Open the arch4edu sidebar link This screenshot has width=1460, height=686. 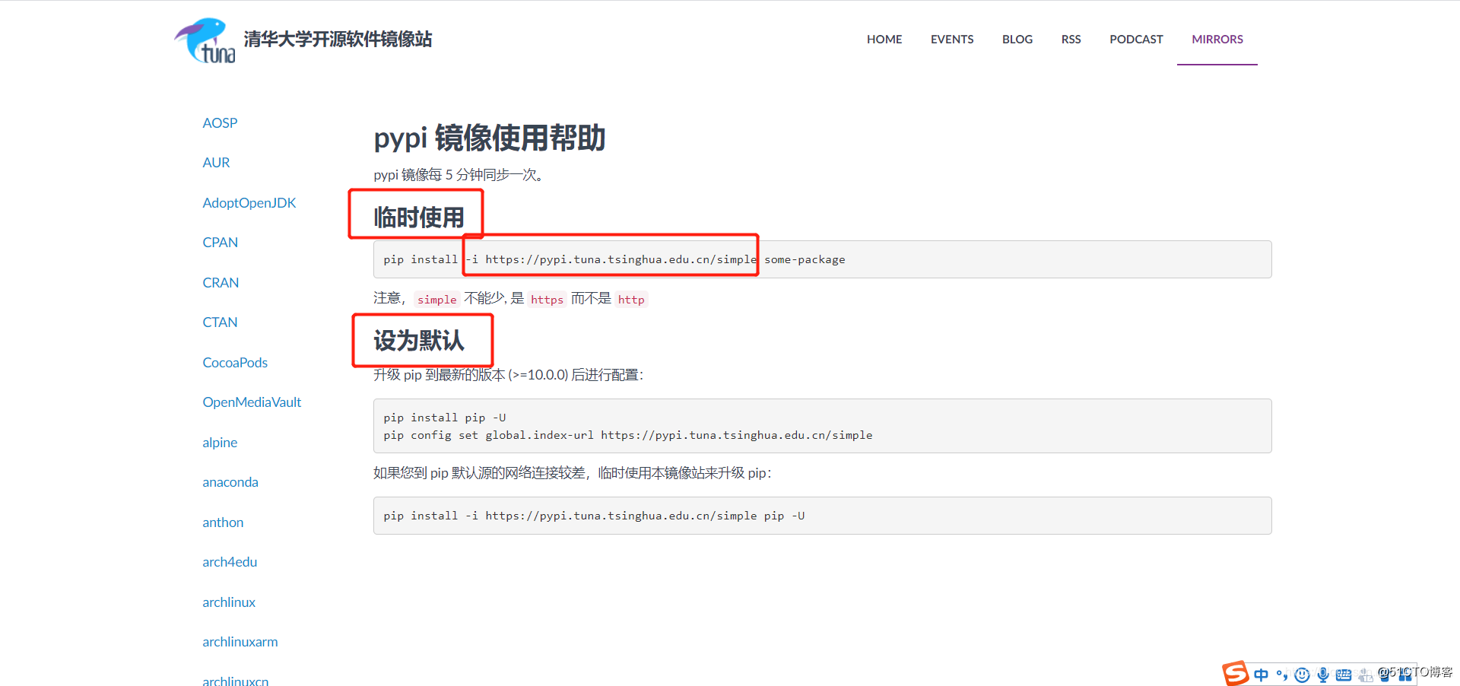click(230, 562)
